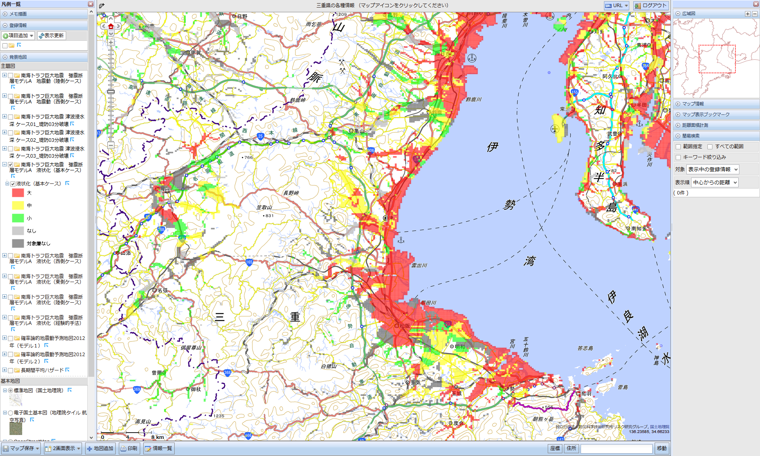The height and width of the screenshot is (456, 760).
Task: Click the 移動 move button
Action: (x=662, y=448)
